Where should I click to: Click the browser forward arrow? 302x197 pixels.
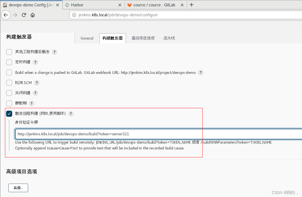tap(15, 15)
